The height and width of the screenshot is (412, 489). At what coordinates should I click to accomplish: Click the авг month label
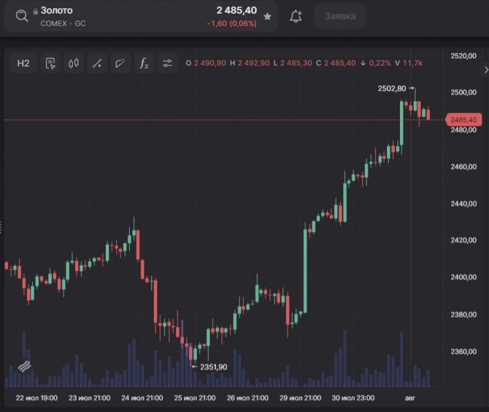[410, 398]
